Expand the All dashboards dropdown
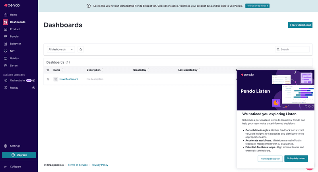Image resolution: width=318 pixels, height=172 pixels. pyautogui.click(x=60, y=49)
